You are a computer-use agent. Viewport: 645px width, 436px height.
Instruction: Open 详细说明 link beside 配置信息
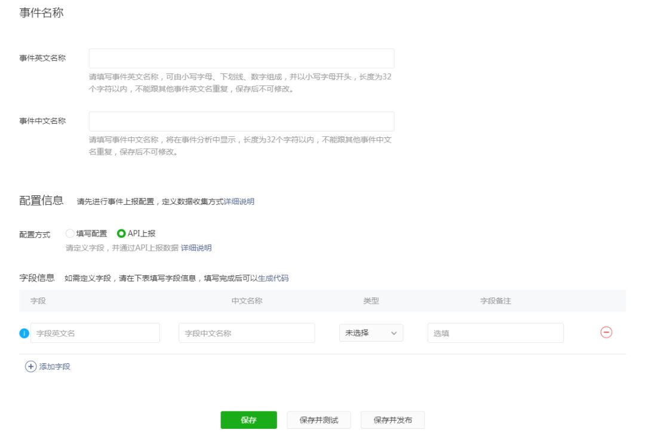click(238, 201)
